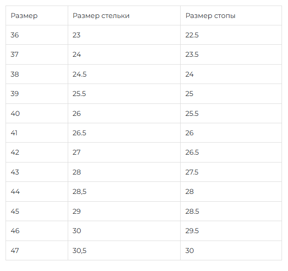288x271 pixels.
Task: Click foot size 22.5 in the size 36 row
Action: point(192,35)
